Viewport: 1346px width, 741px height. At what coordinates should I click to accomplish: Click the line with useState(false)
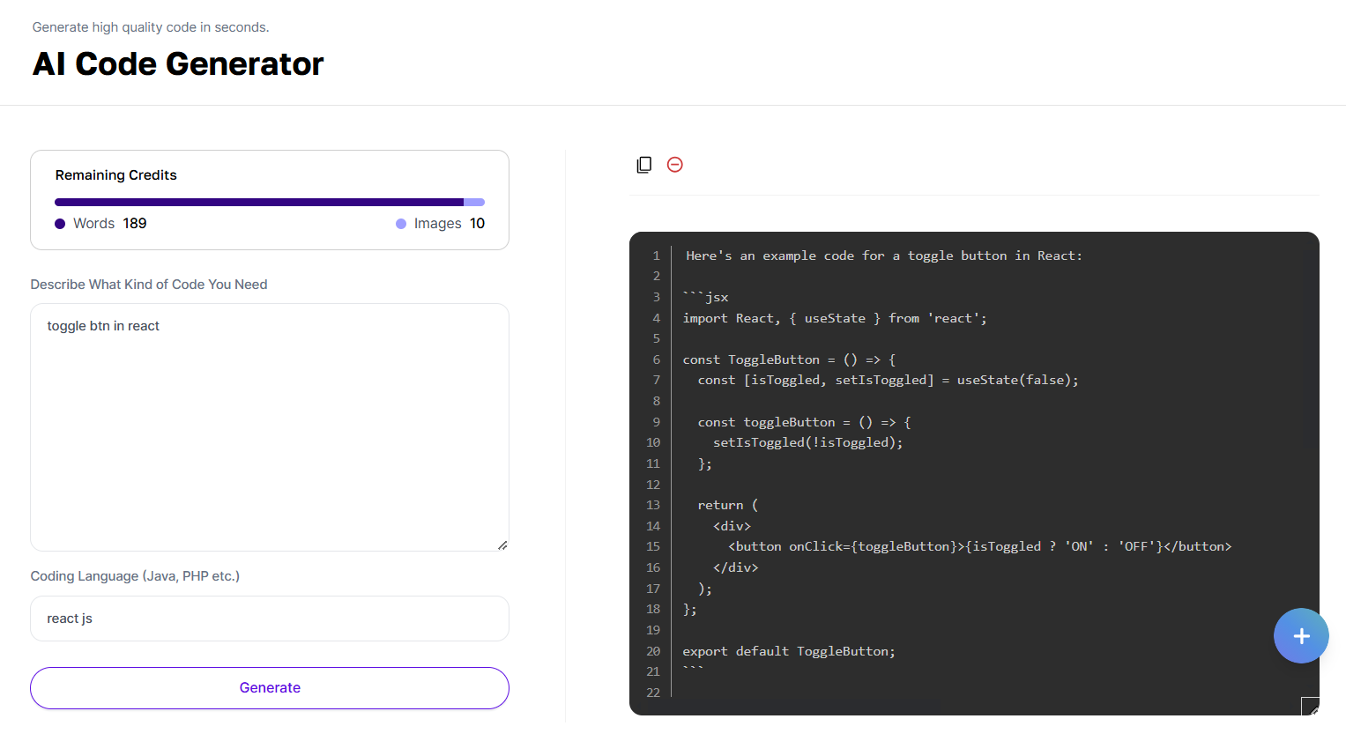click(888, 381)
